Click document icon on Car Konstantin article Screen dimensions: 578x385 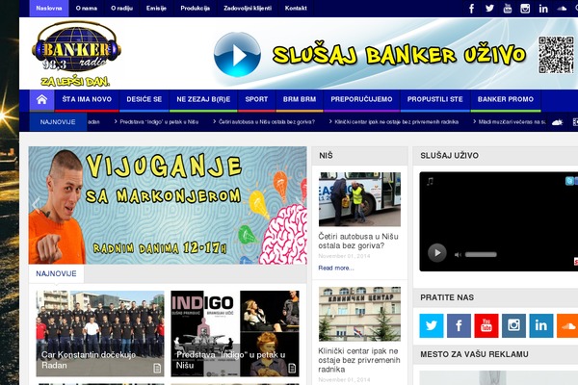pyautogui.click(x=157, y=368)
